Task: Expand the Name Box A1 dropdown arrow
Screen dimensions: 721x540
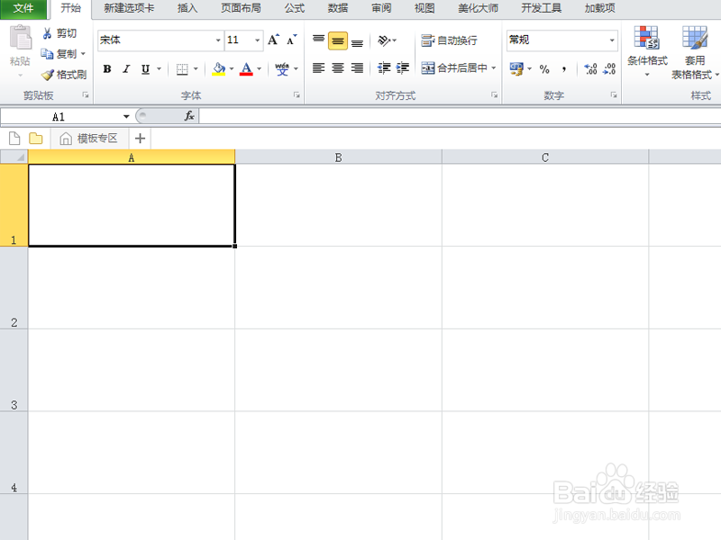Action: coord(126,117)
